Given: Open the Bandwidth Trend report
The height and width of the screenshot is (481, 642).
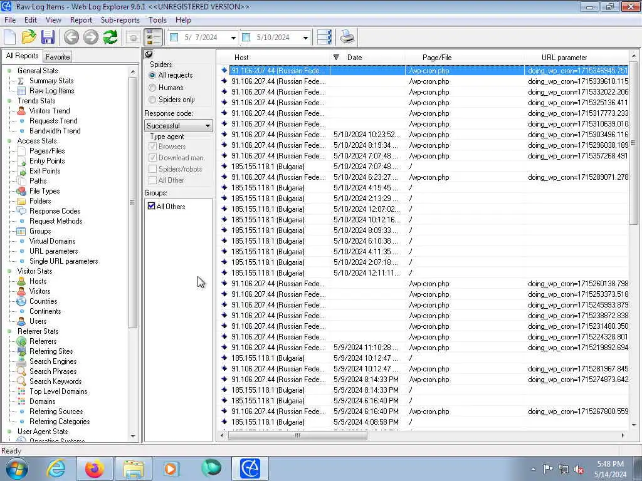Looking at the screenshot, I should pos(55,131).
